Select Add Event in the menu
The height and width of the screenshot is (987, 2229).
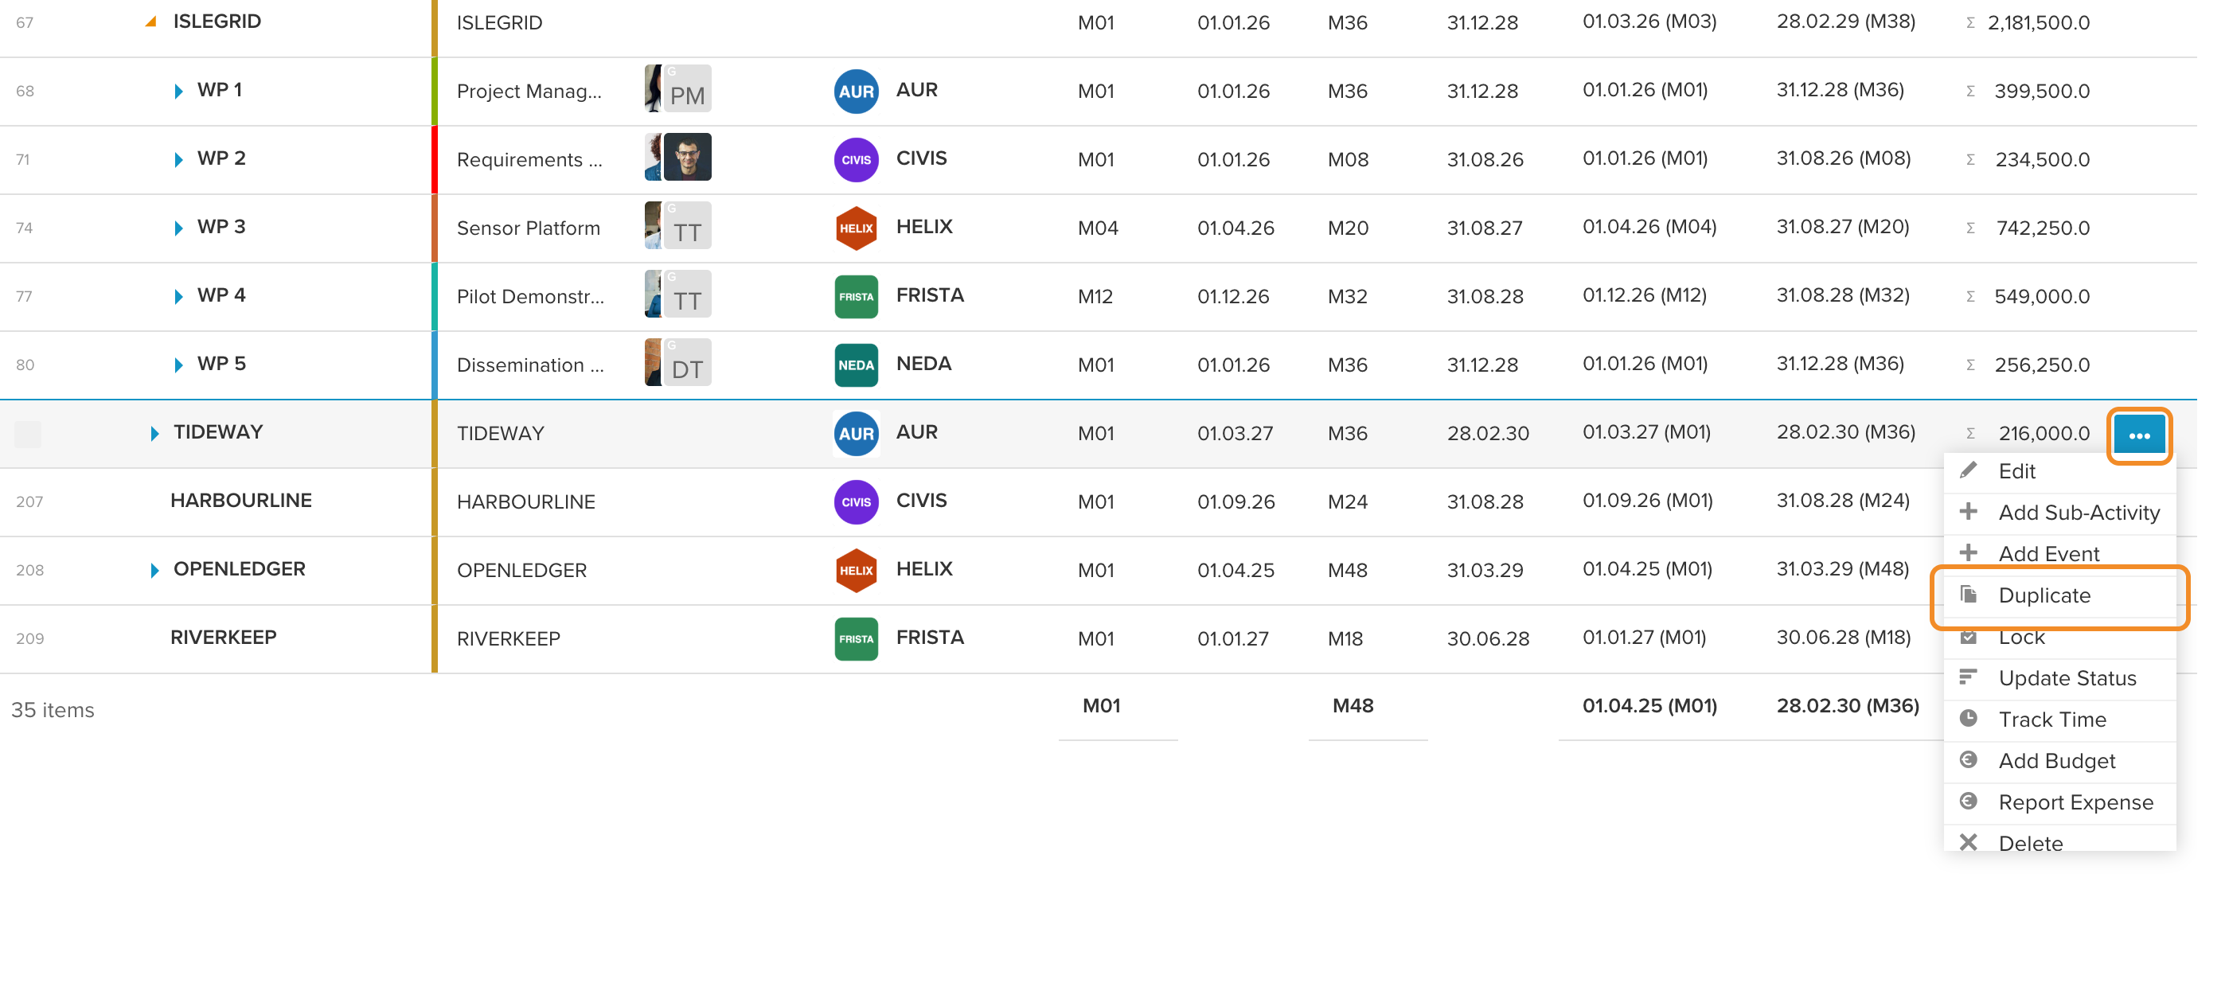(2059, 554)
